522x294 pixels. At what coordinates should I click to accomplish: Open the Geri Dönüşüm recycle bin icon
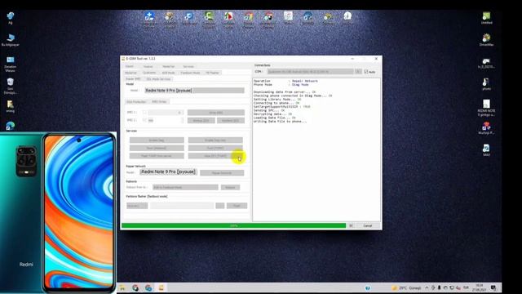[x=11, y=86]
